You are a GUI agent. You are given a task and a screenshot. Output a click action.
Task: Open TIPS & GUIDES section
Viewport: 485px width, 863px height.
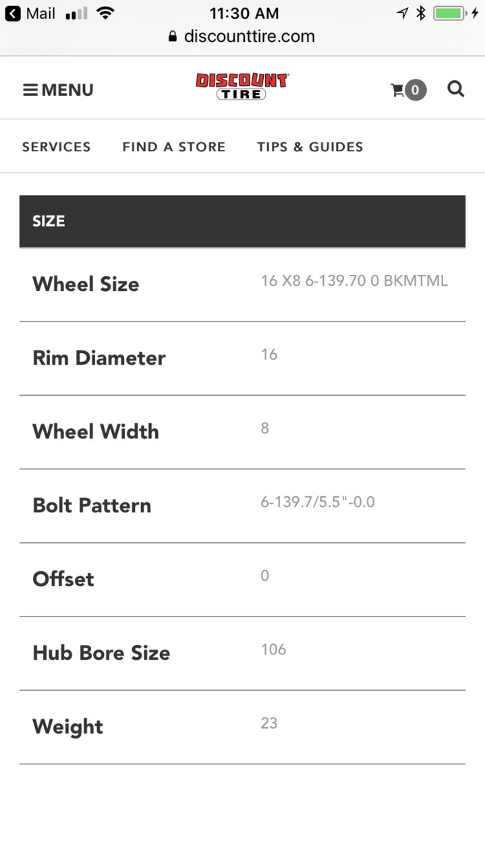tap(310, 147)
